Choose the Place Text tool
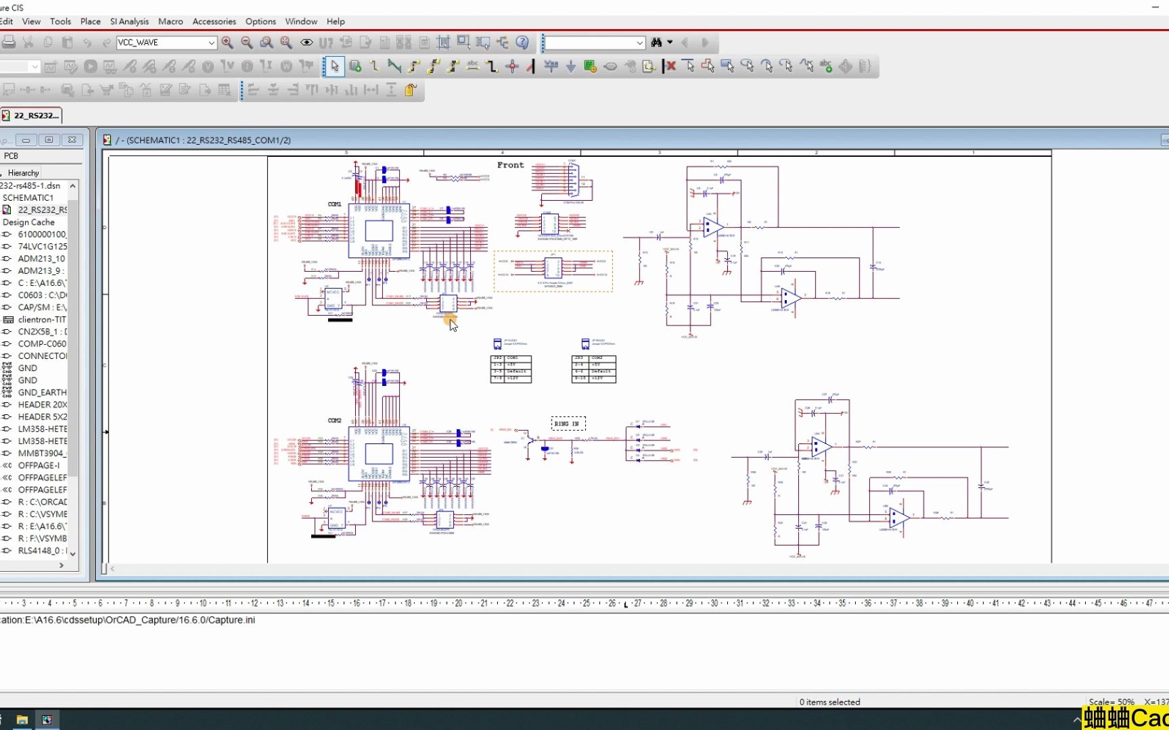The height and width of the screenshot is (730, 1169). (x=826, y=66)
